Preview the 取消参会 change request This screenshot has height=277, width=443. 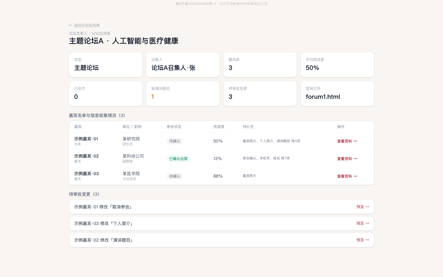(x=363, y=207)
